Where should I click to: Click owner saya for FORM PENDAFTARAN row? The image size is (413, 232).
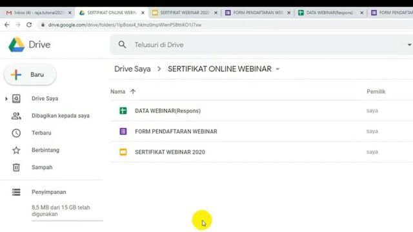pyautogui.click(x=372, y=131)
